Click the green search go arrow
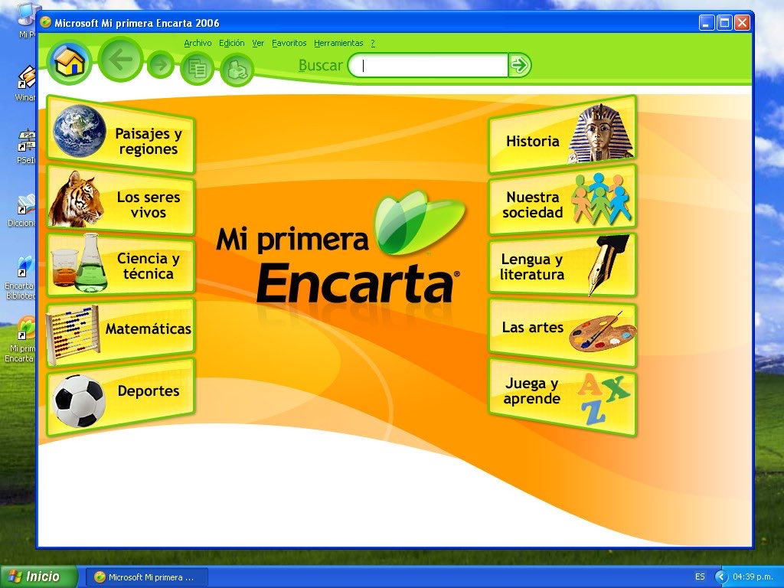The image size is (784, 588). tap(520, 65)
